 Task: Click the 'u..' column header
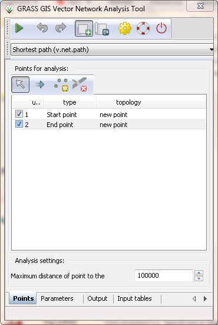click(28, 102)
